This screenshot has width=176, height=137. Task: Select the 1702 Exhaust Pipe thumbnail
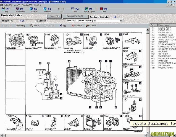point(54,123)
